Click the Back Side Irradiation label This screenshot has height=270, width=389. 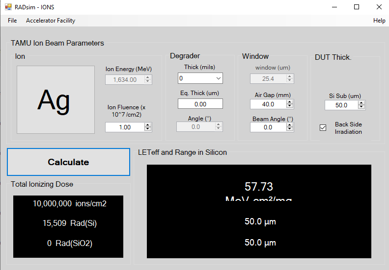(x=348, y=128)
